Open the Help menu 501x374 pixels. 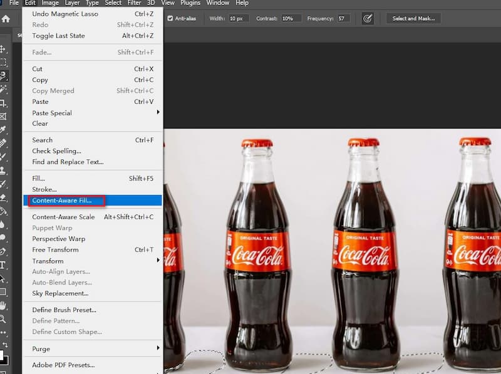(x=242, y=3)
